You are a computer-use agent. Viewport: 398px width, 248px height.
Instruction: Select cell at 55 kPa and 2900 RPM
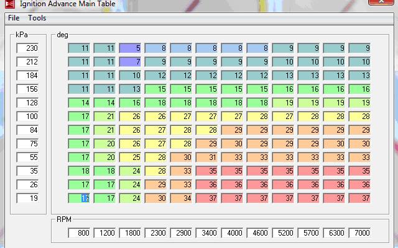coord(181,157)
